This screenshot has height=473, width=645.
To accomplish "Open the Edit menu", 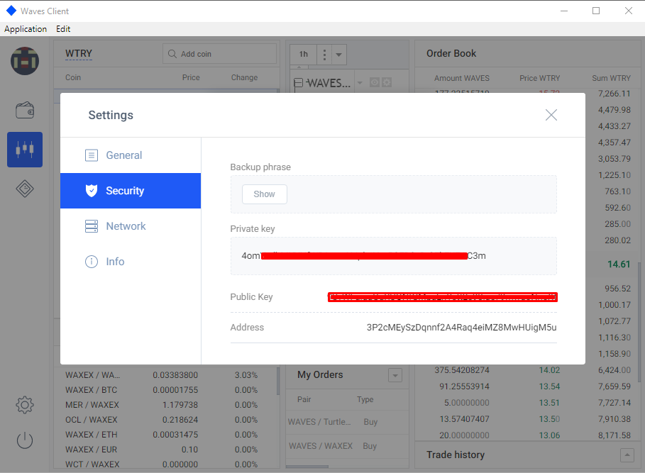I will tap(63, 29).
